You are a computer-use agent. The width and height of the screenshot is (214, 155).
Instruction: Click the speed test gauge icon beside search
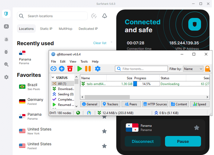pyautogui.click(x=94, y=16)
